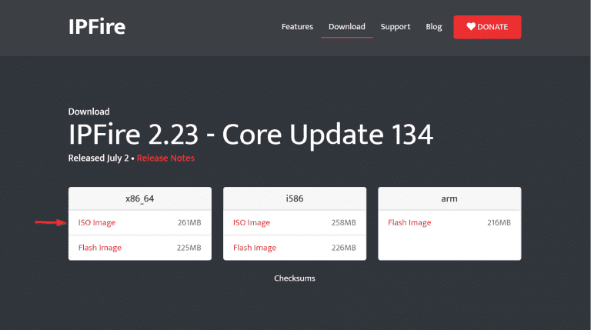Open the Features page

click(x=297, y=27)
